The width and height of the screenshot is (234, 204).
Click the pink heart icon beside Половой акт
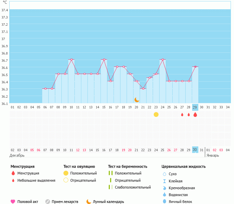(13, 202)
